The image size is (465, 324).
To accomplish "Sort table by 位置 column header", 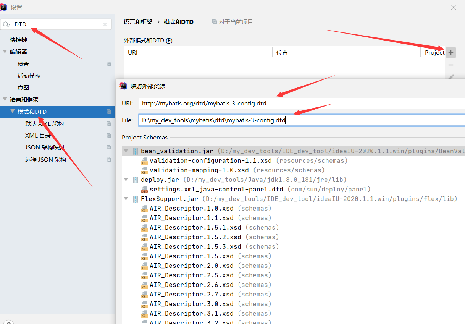I will pos(346,52).
